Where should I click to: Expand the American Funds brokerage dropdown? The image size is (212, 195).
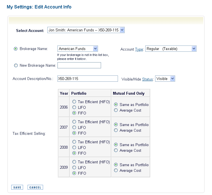(78, 49)
